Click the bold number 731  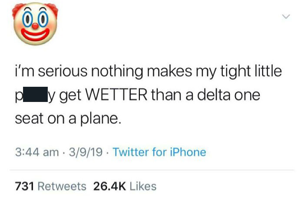point(25,186)
